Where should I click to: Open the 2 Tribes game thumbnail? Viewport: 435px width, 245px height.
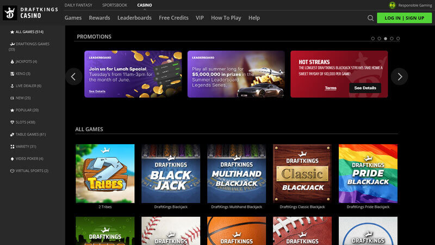tap(105, 174)
